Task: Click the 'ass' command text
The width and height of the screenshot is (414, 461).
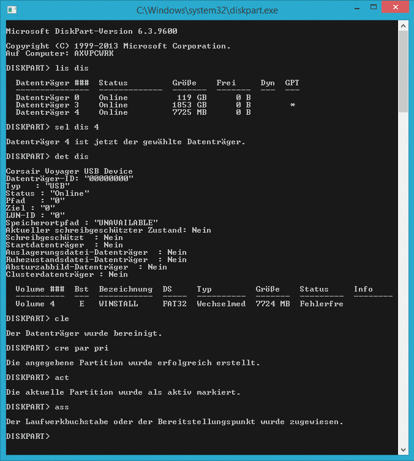Action: pyautogui.click(x=62, y=407)
